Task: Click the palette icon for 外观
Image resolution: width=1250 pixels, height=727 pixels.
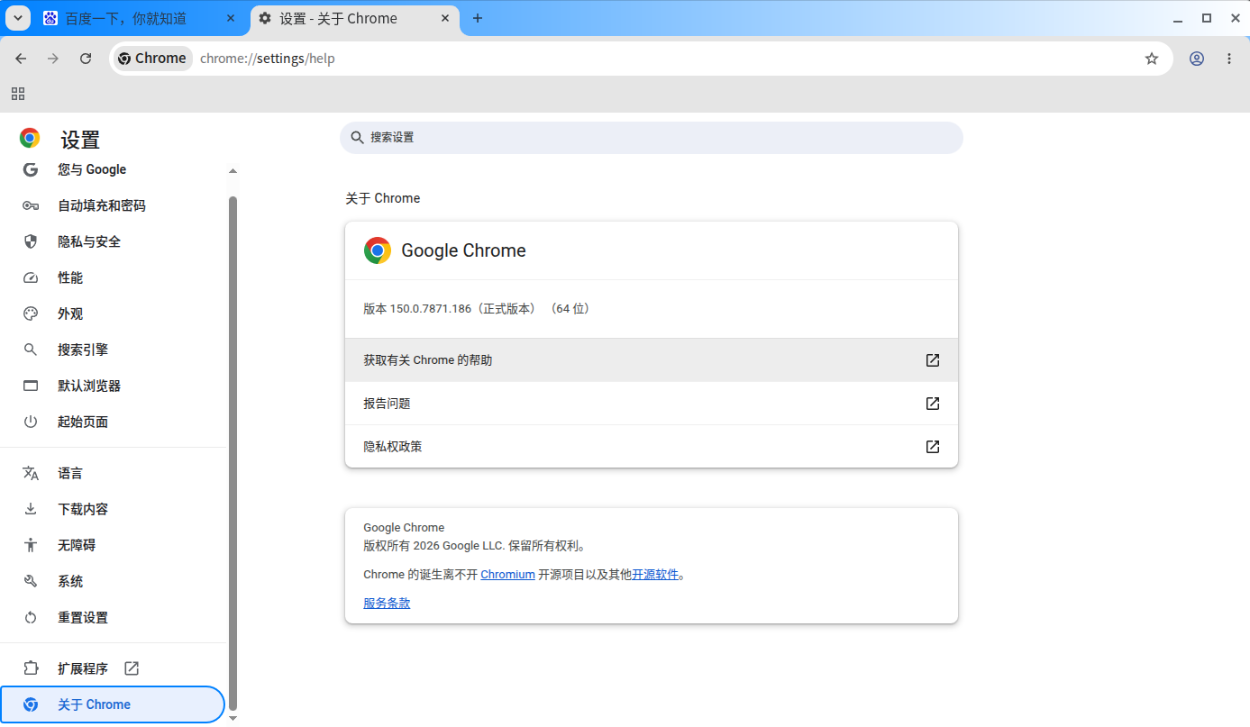Action: [x=31, y=314]
